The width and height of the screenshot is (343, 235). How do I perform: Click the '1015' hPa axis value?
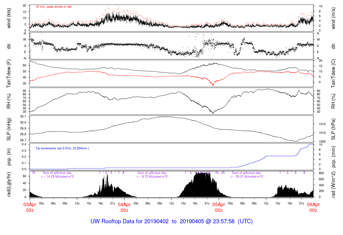322,124
